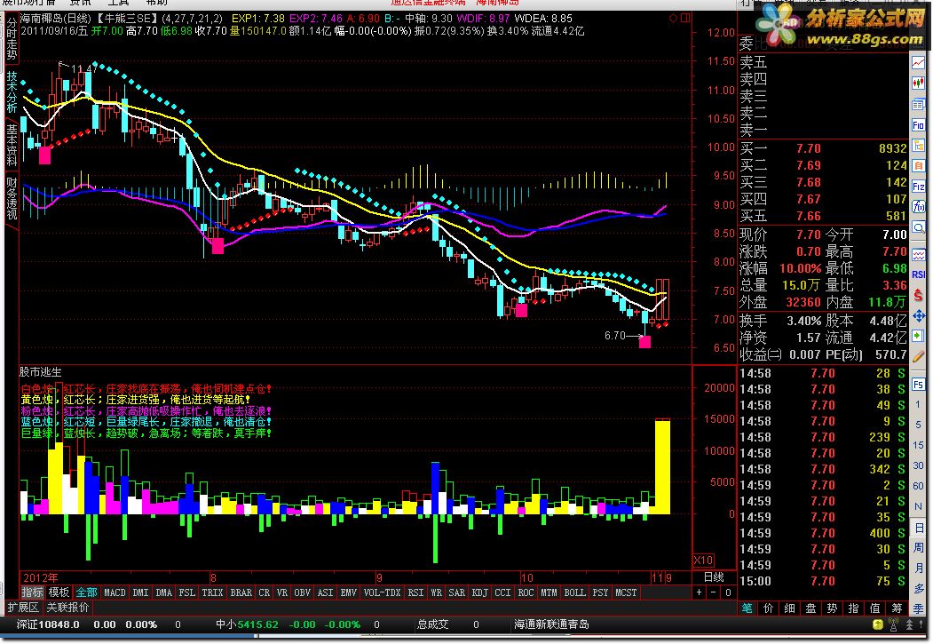This screenshot has width=933, height=644.
Task: Select the 价 price tab
Action: point(768,608)
